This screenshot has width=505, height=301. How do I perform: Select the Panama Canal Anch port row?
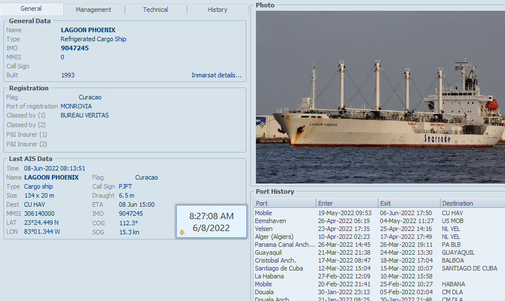(x=380, y=245)
